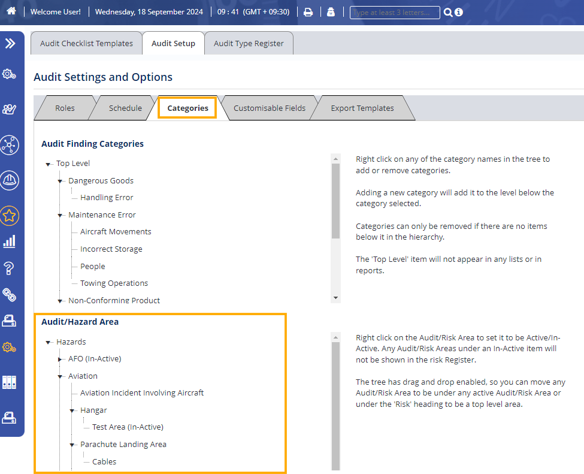This screenshot has height=474, width=584.
Task: Open the binders icon in sidebar
Action: [10, 382]
